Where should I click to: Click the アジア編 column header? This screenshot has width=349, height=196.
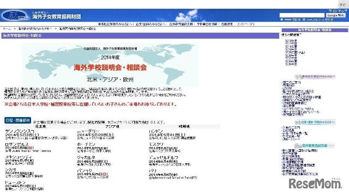112,126
